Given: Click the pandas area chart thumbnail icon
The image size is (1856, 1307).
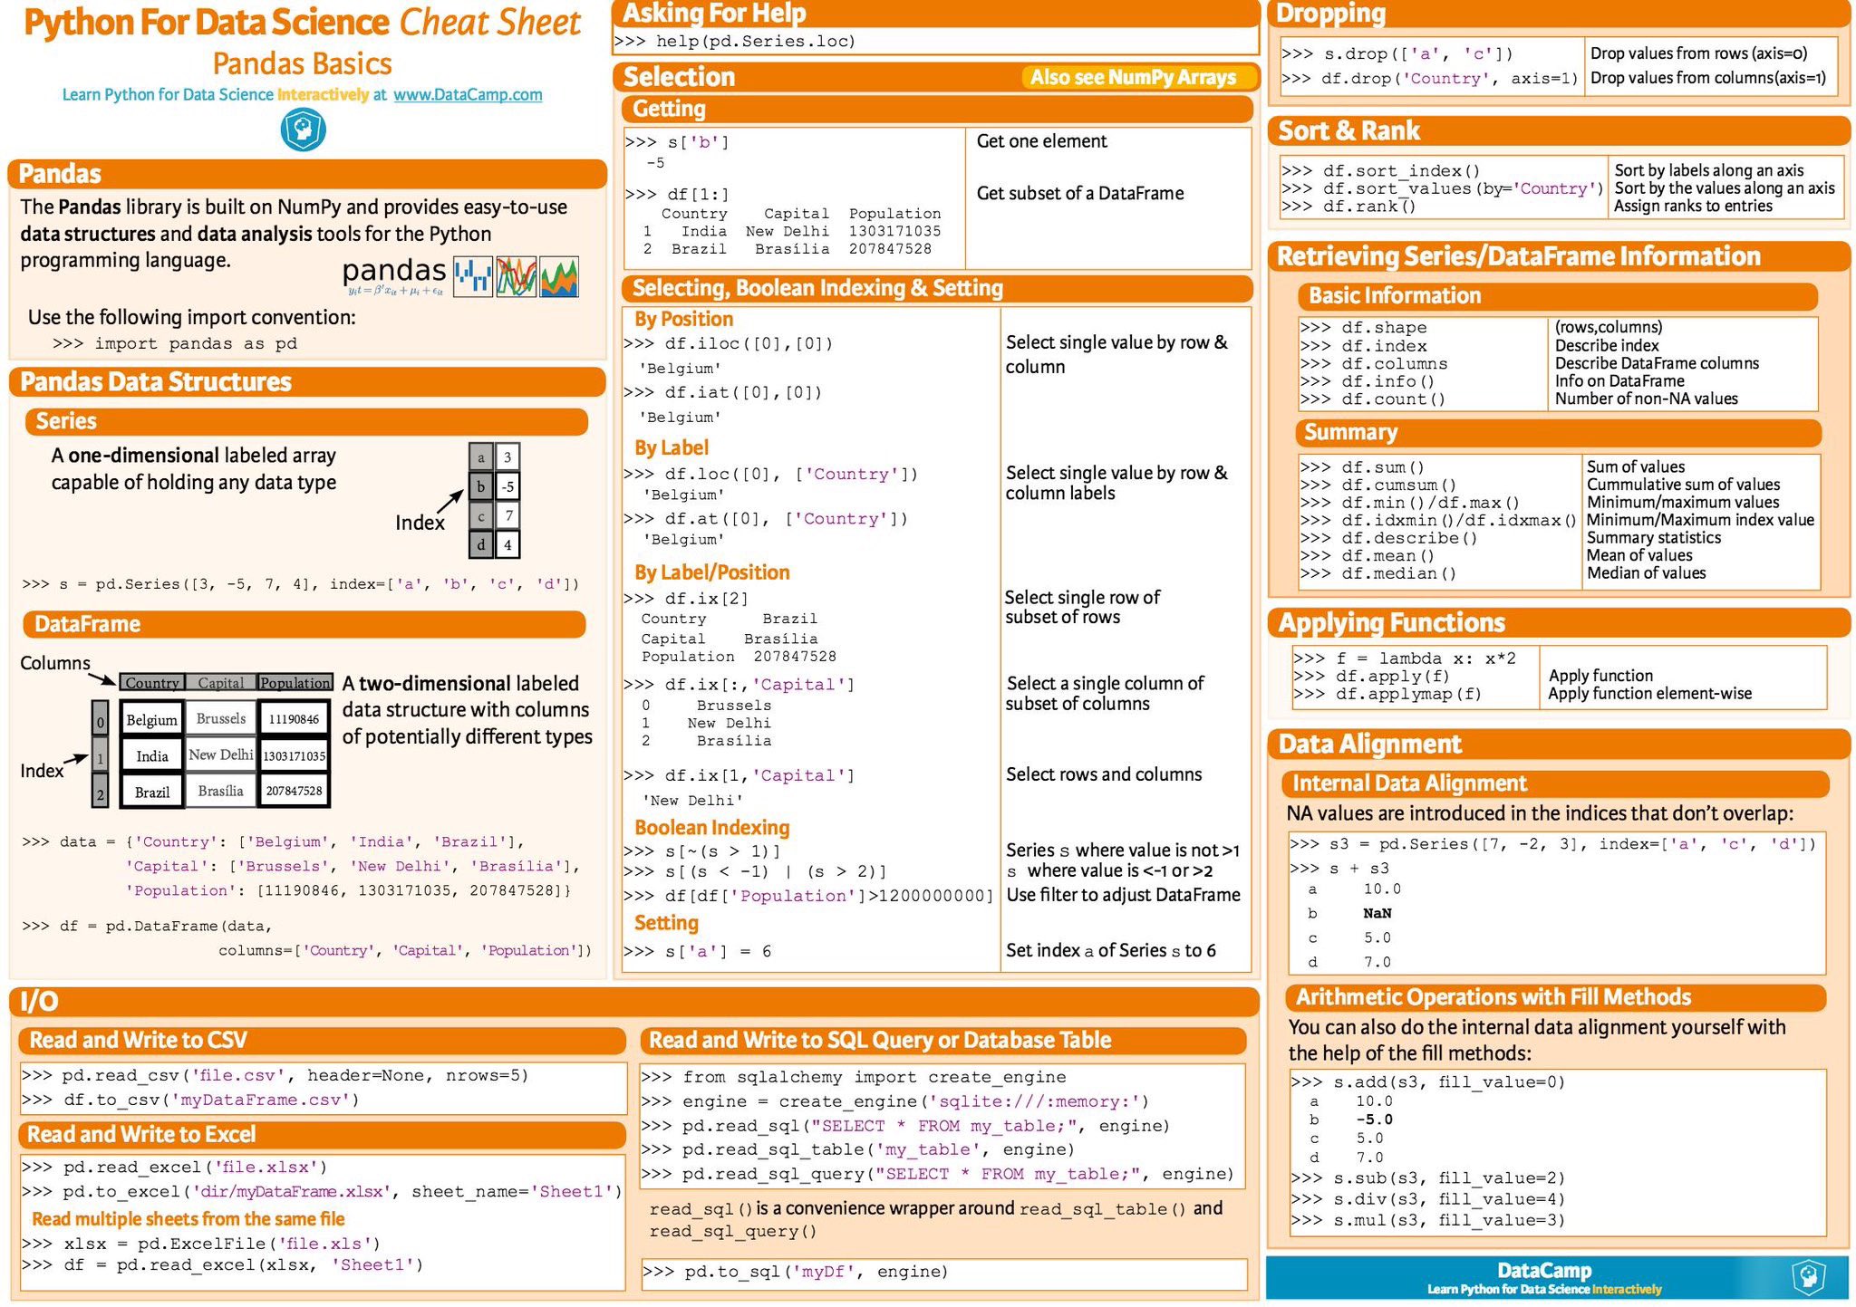Looking at the screenshot, I should (x=559, y=277).
